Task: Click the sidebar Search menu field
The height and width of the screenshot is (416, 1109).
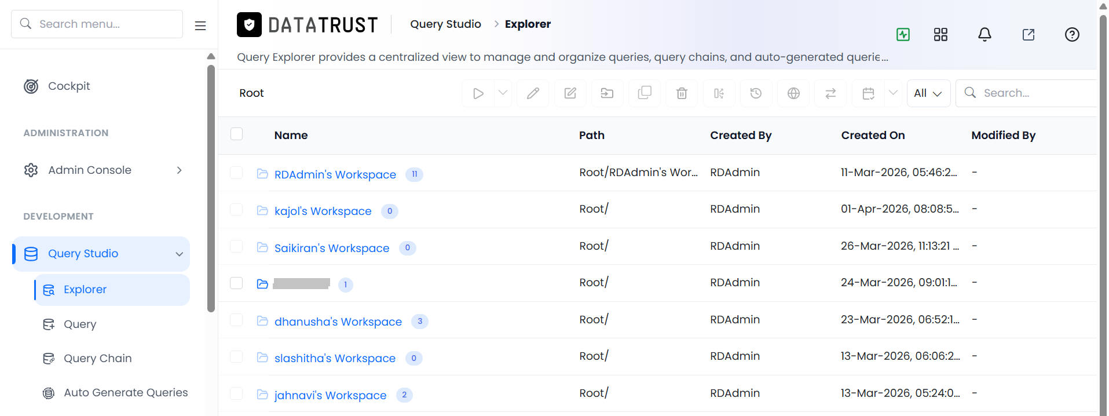Action: coord(97,24)
